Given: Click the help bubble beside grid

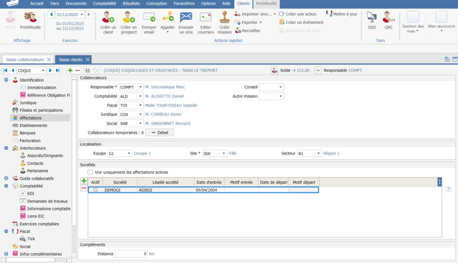Looking at the screenshot, I should click(449, 189).
